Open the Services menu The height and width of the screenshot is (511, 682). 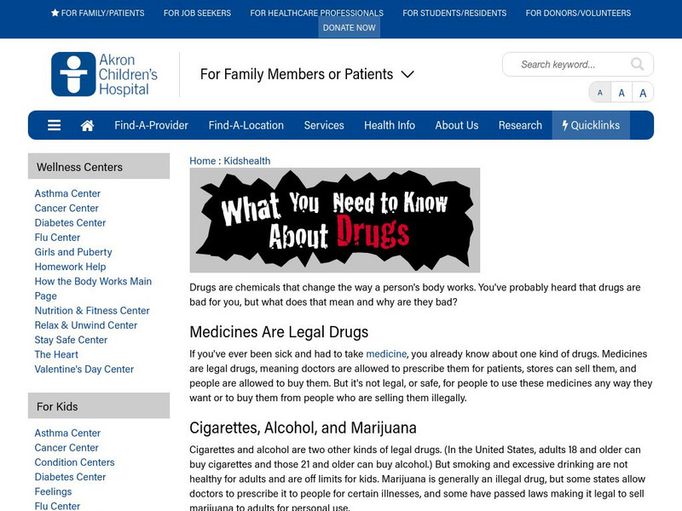[x=324, y=125]
